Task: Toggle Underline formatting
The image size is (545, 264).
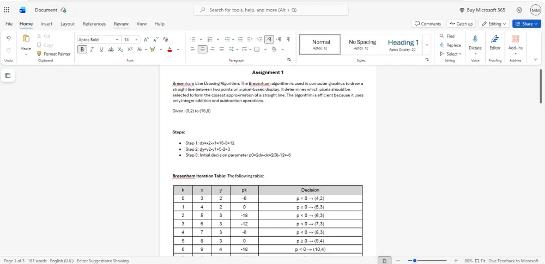Action: 101,50
